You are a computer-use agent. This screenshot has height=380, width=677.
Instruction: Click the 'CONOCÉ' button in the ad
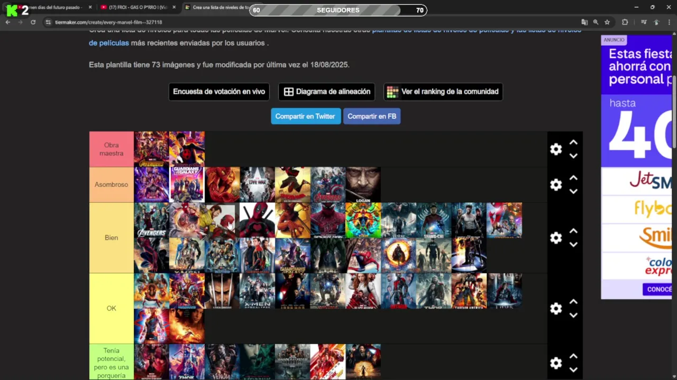(x=657, y=289)
